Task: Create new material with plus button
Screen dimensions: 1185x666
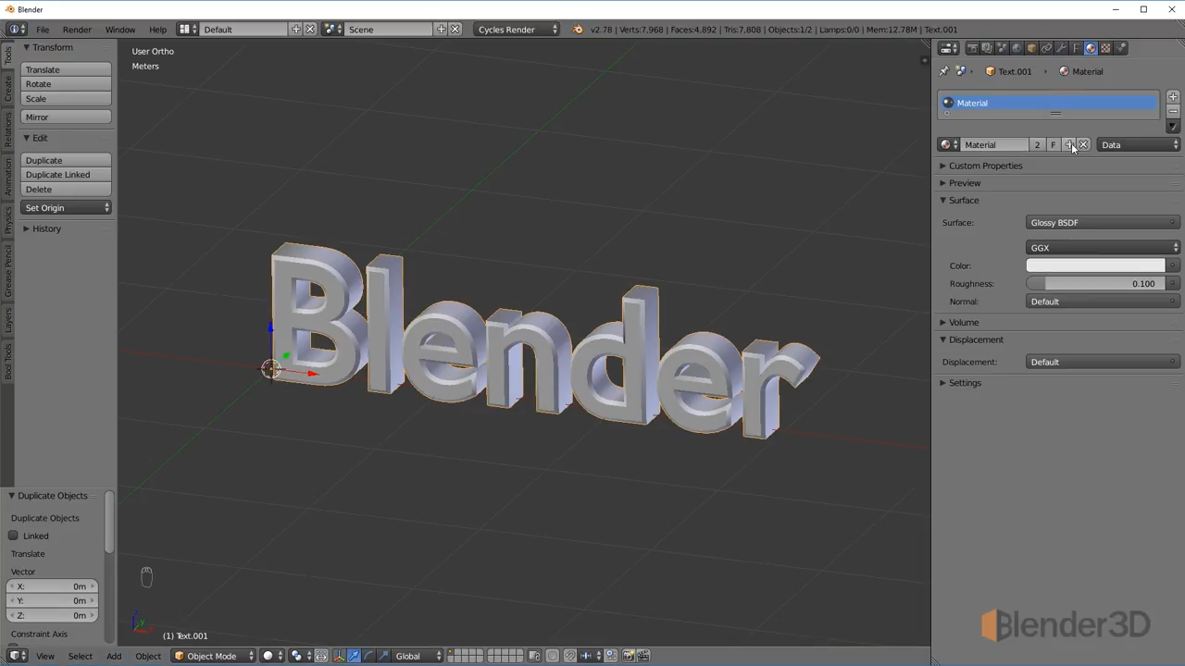Action: 1068,144
